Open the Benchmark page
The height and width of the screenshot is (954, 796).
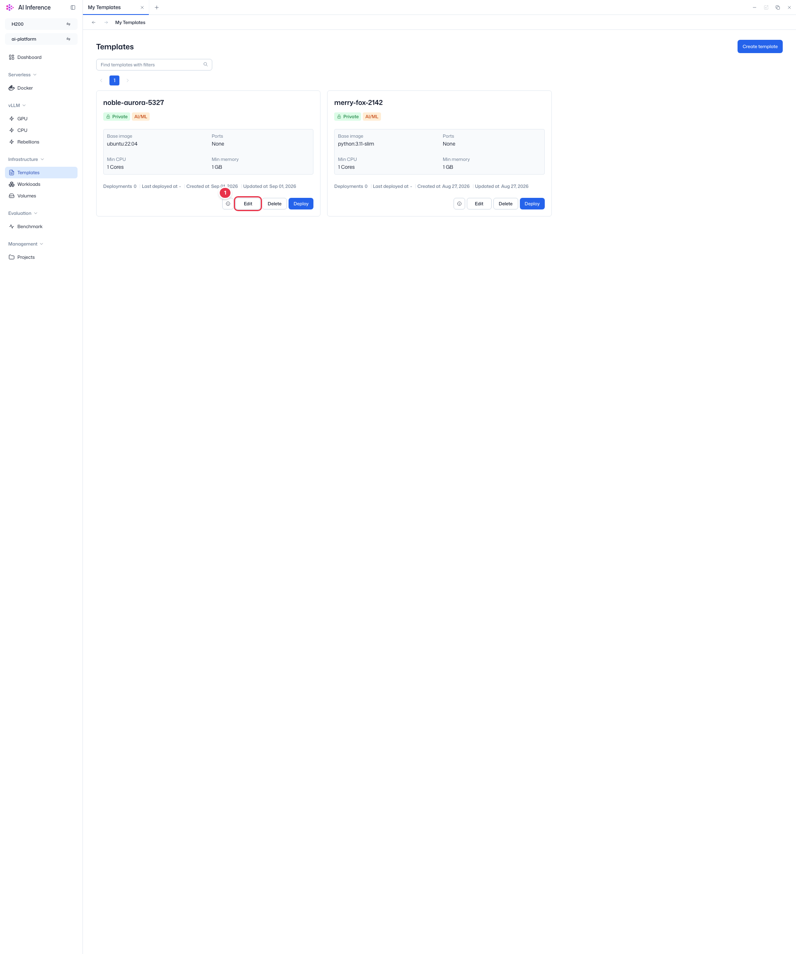point(41,227)
